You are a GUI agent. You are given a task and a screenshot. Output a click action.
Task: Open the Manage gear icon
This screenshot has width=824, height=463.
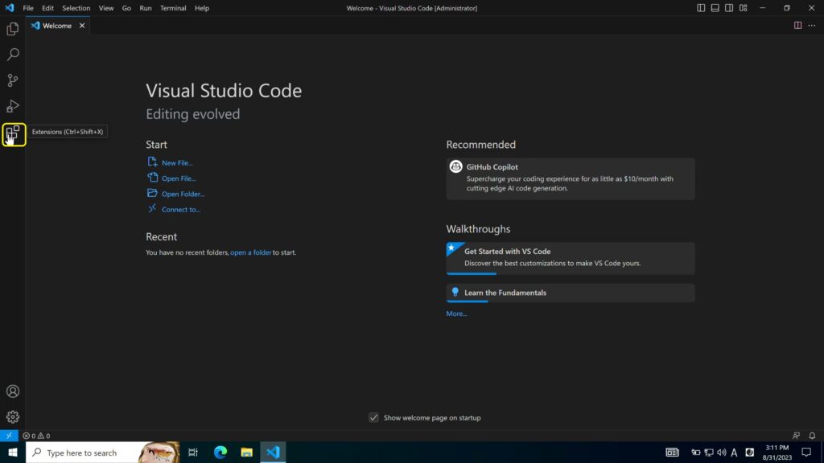13,417
